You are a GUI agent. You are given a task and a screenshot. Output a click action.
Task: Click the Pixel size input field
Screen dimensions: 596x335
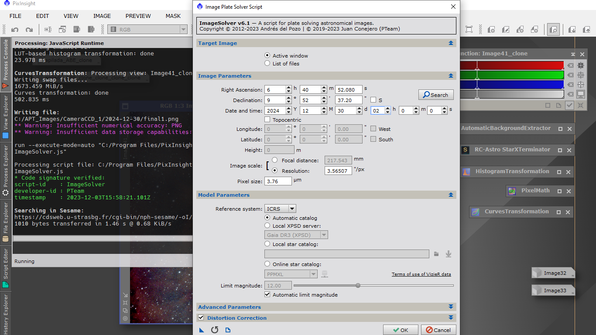pyautogui.click(x=278, y=181)
